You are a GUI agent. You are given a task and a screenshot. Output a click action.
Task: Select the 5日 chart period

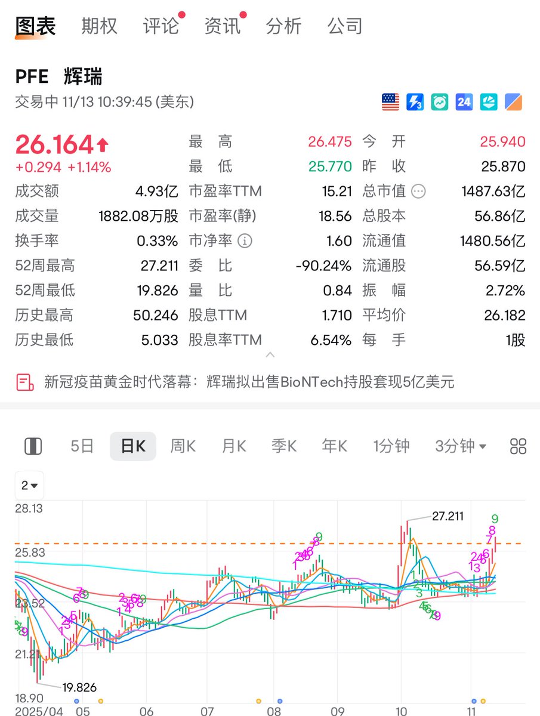pos(82,446)
